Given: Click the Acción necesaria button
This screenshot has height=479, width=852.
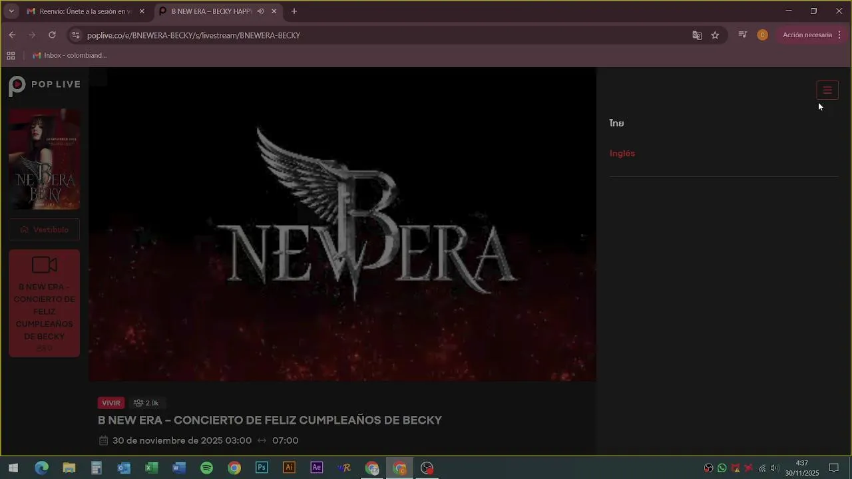Looking at the screenshot, I should pyautogui.click(x=811, y=35).
